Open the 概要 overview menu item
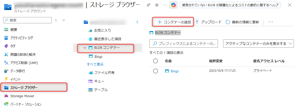The width and height of the screenshot is (297, 106). 14,30
